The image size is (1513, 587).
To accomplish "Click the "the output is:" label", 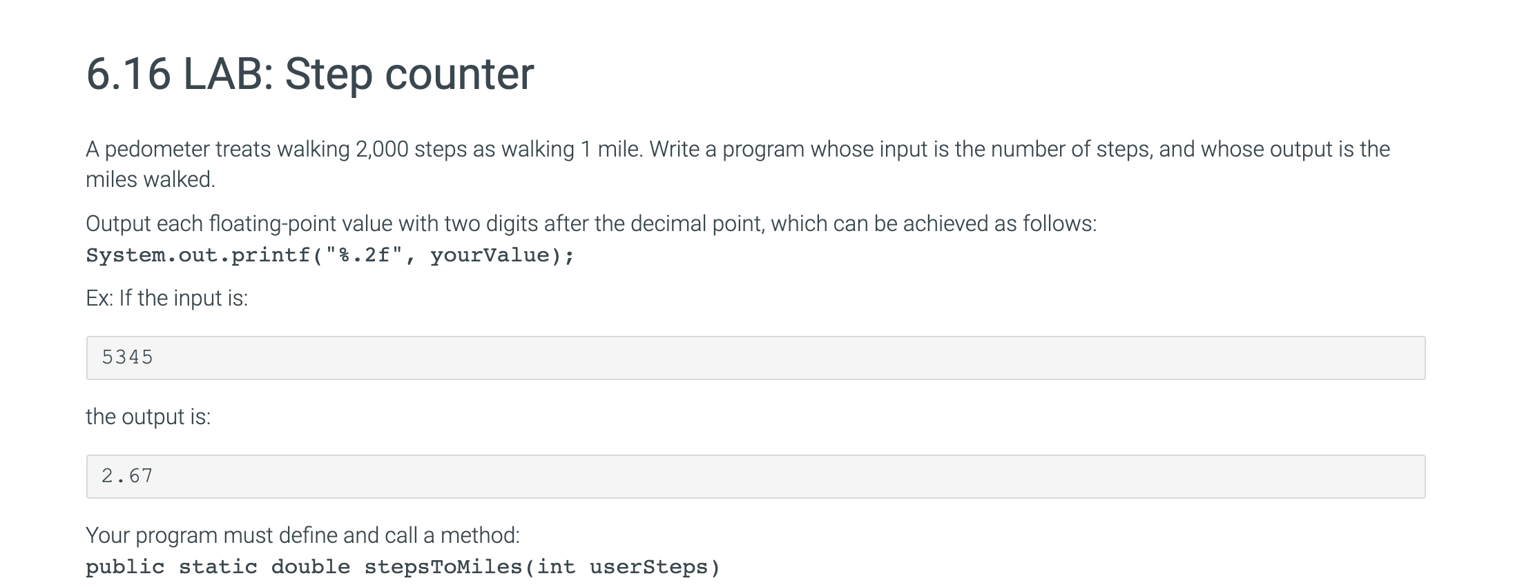I will click(148, 417).
